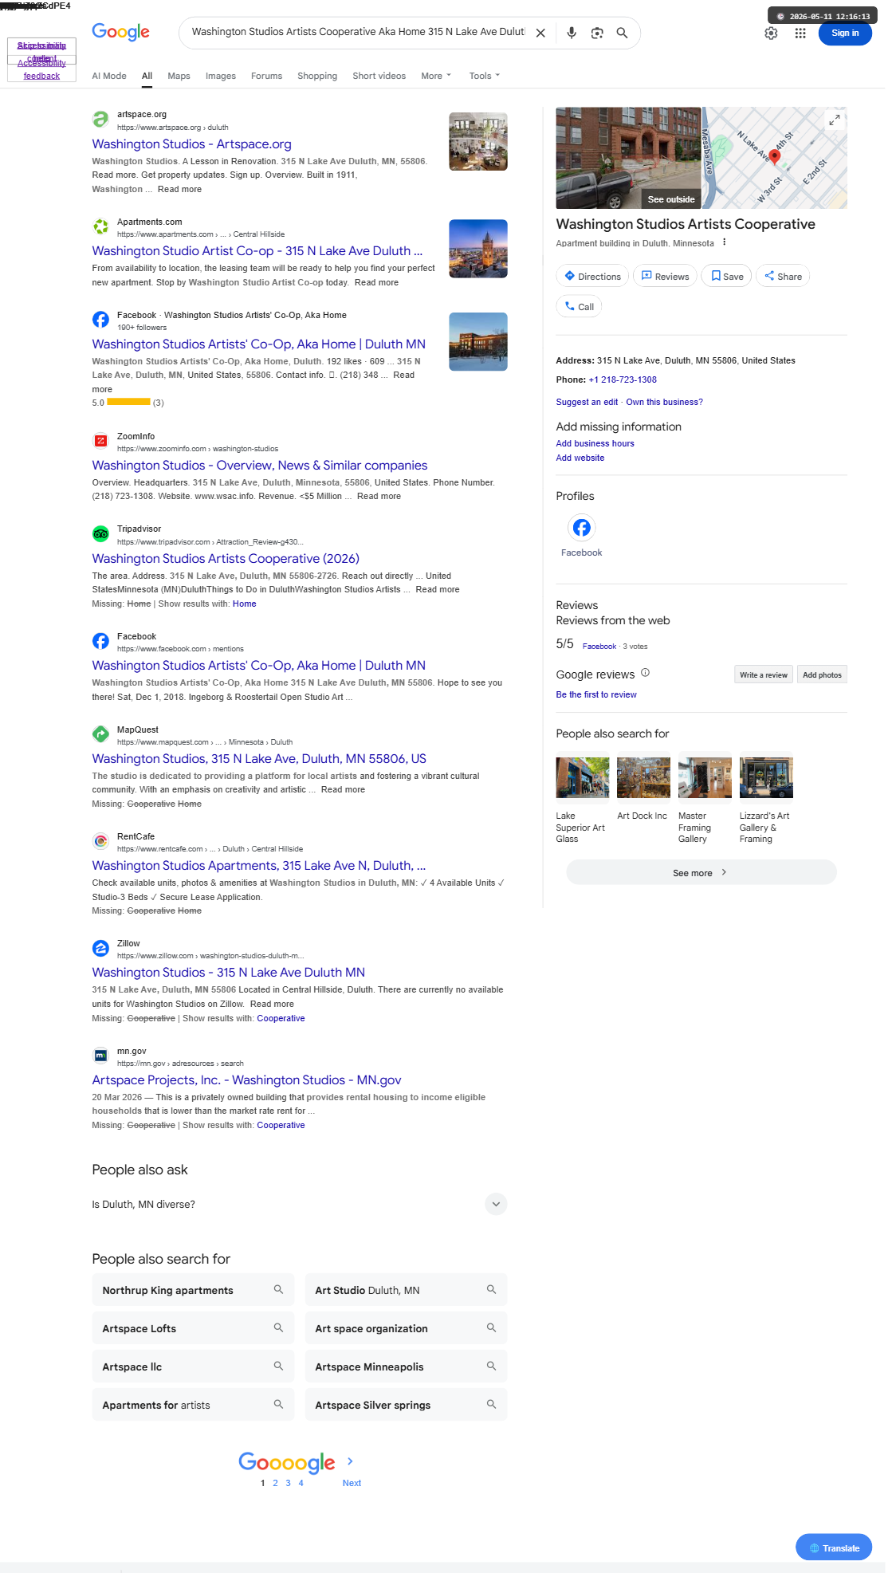The height and width of the screenshot is (1573, 896).
Task: Open the three-dot menu beside Apartment building
Action: 724,242
